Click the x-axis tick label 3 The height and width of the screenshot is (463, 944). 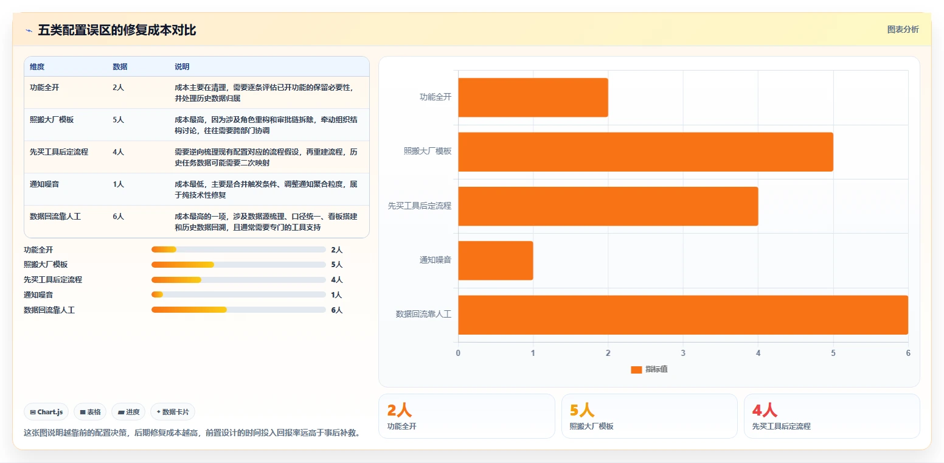coord(683,353)
